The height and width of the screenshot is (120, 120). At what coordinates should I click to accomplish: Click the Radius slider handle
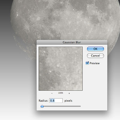(42, 106)
